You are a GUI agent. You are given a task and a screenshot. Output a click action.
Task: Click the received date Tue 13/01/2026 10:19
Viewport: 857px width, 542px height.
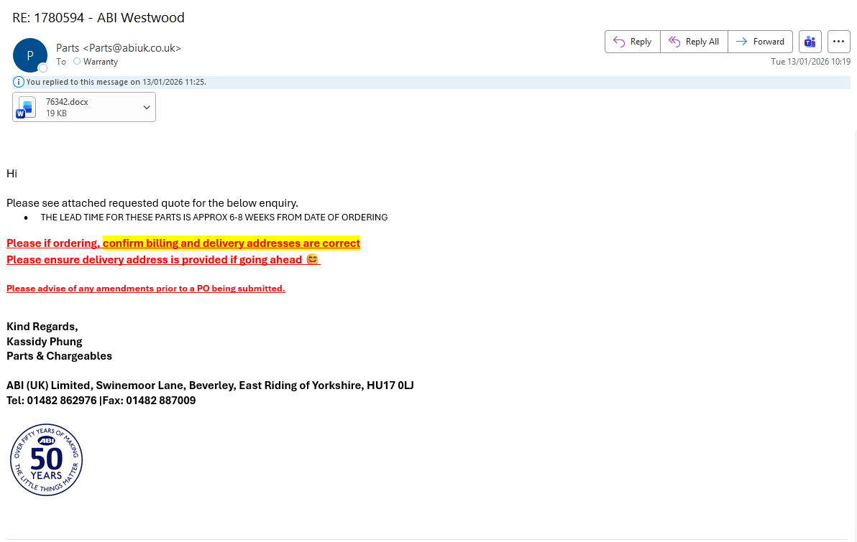point(810,62)
